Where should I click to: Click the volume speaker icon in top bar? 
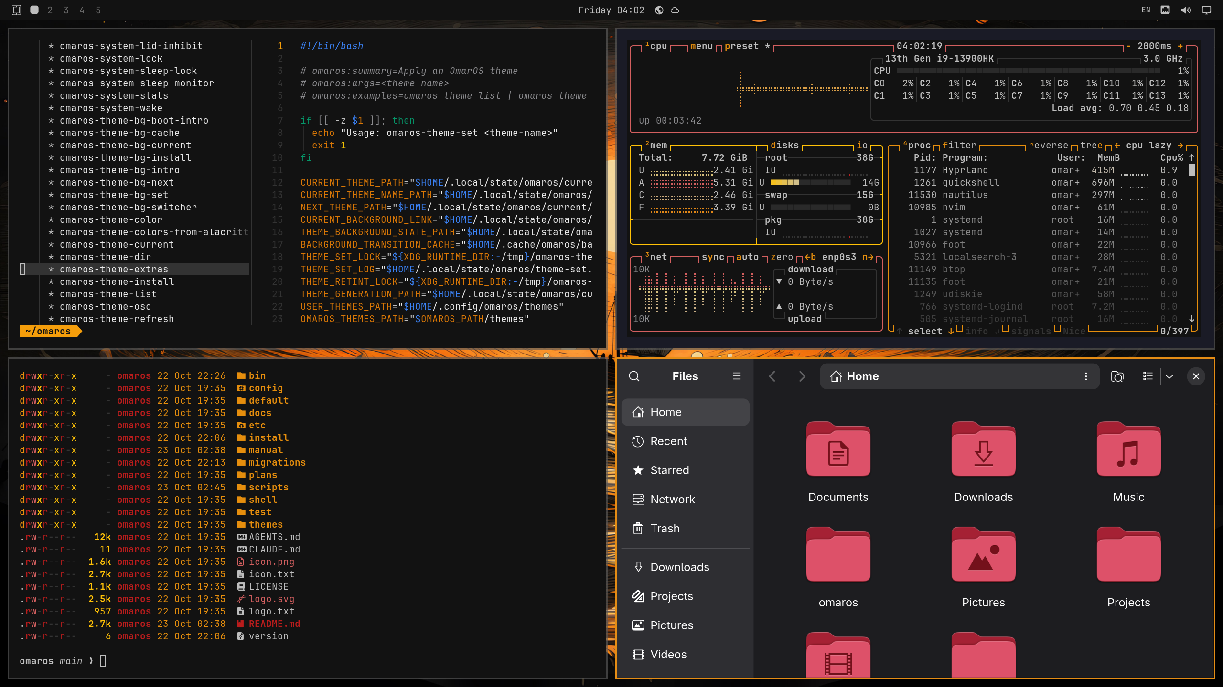click(1186, 10)
